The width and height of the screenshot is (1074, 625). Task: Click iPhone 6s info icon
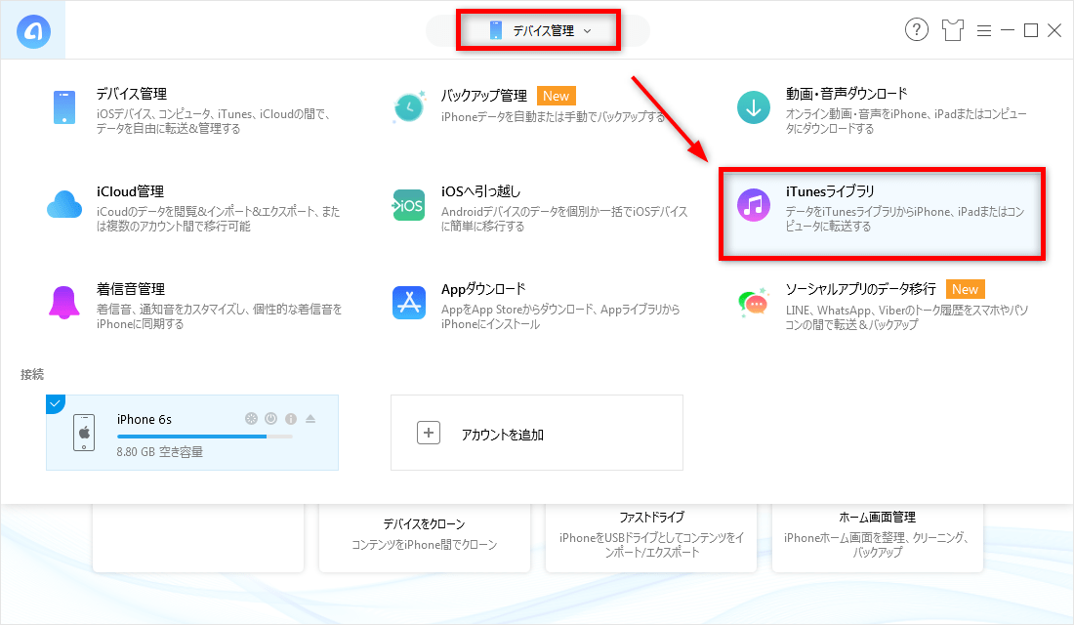coord(291,419)
